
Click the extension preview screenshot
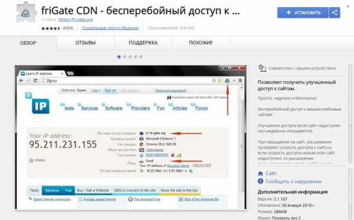pyautogui.click(x=131, y=138)
